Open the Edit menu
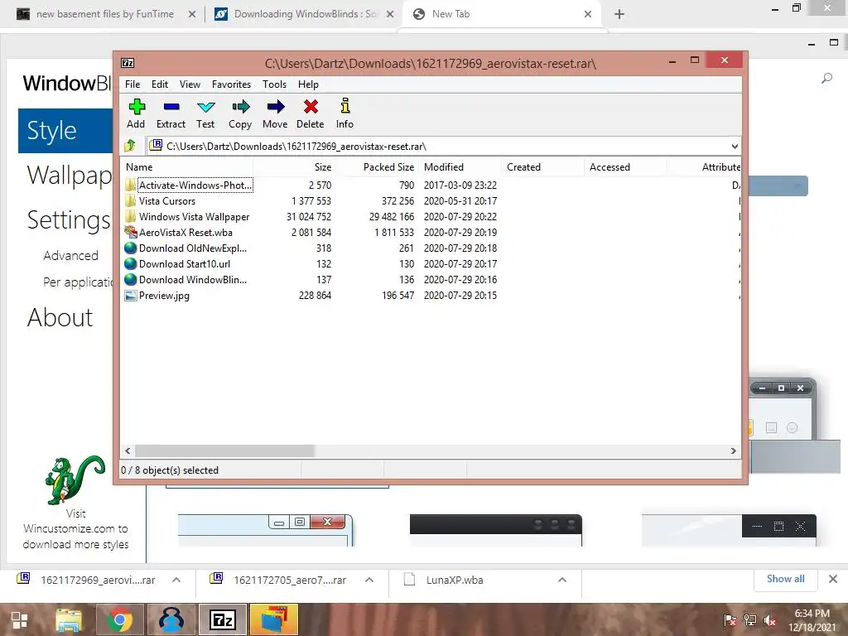The width and height of the screenshot is (848, 636). point(160,84)
